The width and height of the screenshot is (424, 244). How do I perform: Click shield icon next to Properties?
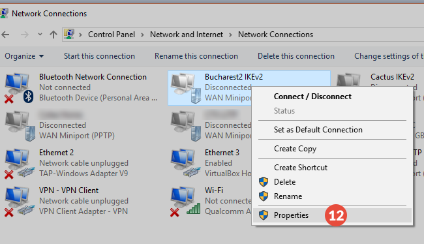pos(264,215)
